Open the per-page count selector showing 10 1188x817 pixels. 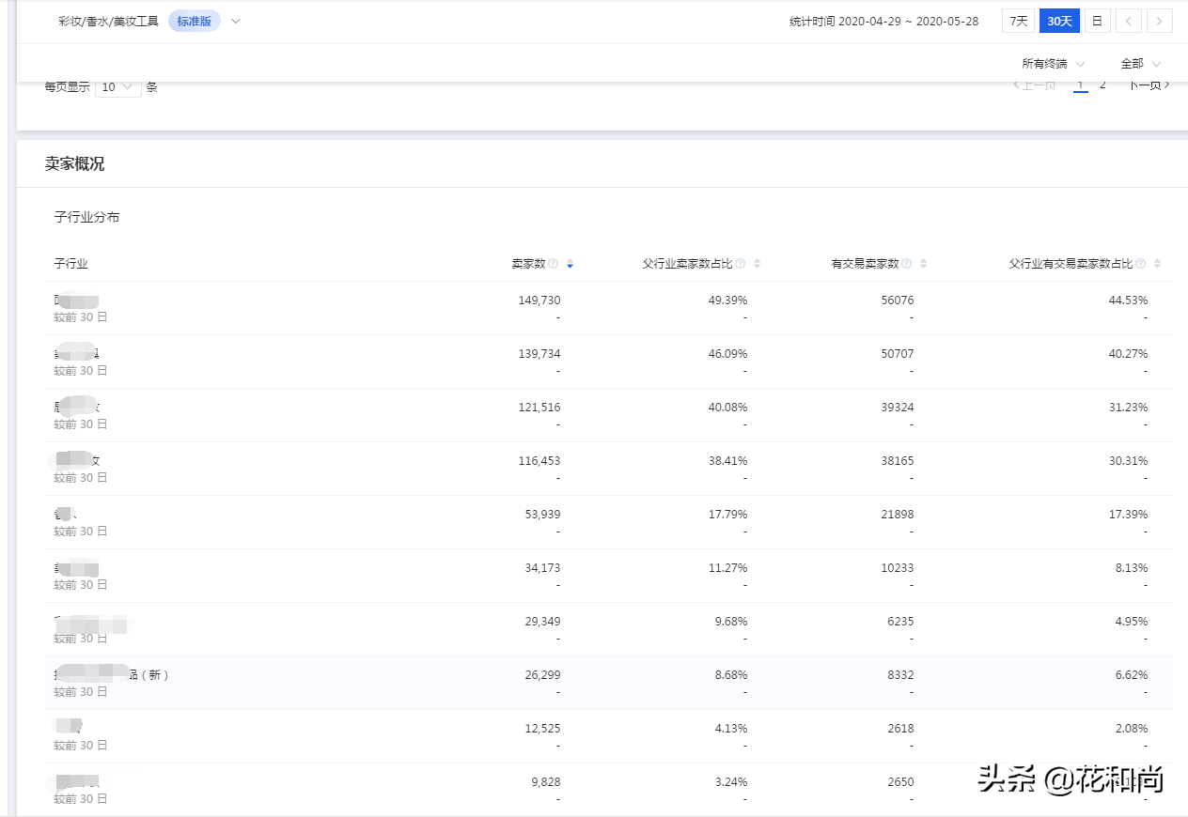point(117,86)
